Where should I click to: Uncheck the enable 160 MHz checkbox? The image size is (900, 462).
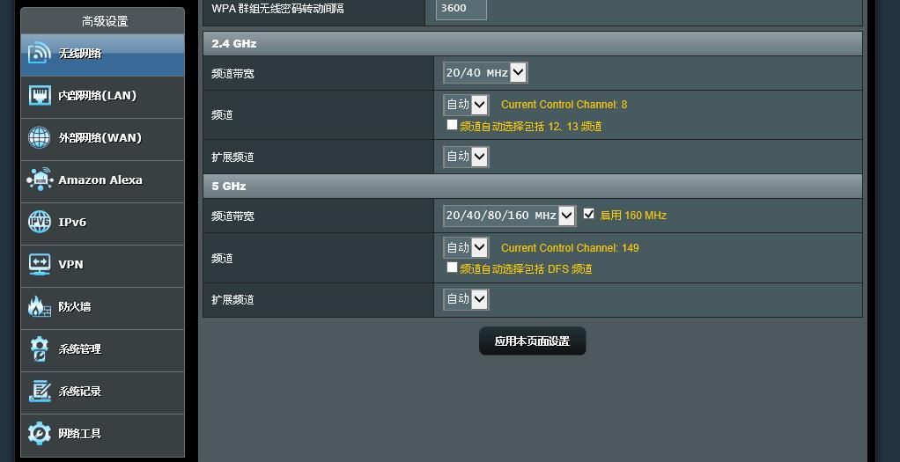coord(588,214)
